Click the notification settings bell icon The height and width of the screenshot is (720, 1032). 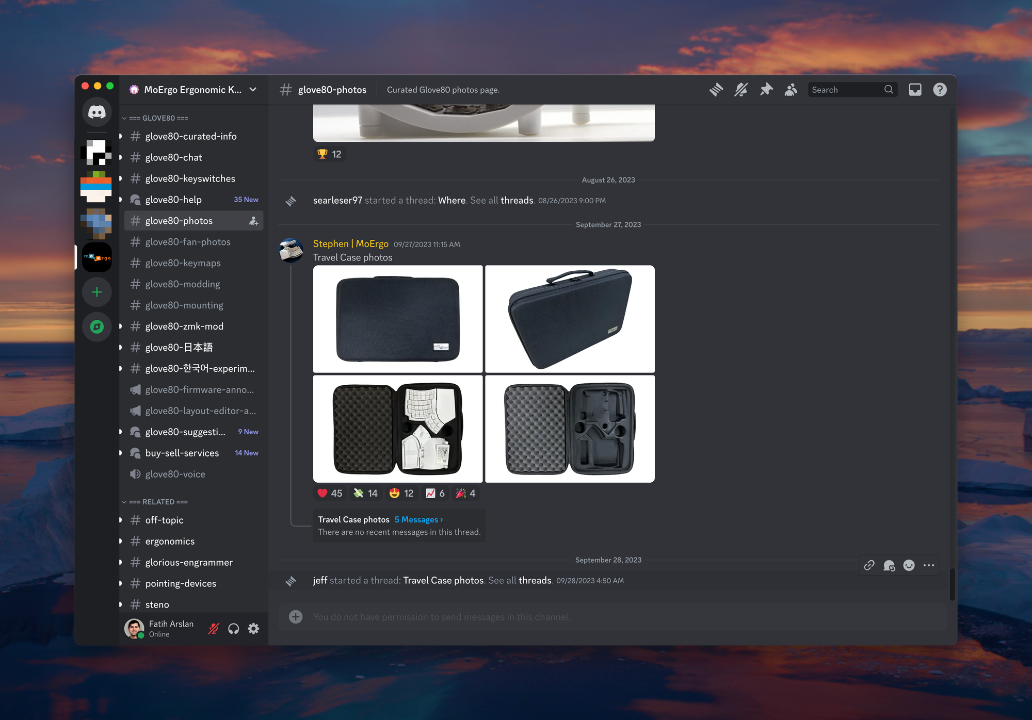pos(741,90)
